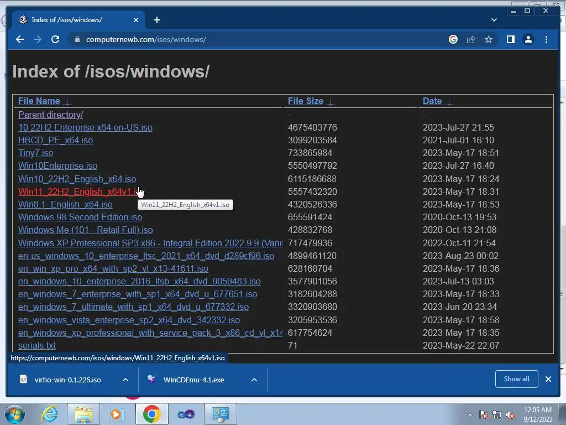Open the control panel taskbar item
Viewport: 566px width, 425px height.
tap(221, 414)
